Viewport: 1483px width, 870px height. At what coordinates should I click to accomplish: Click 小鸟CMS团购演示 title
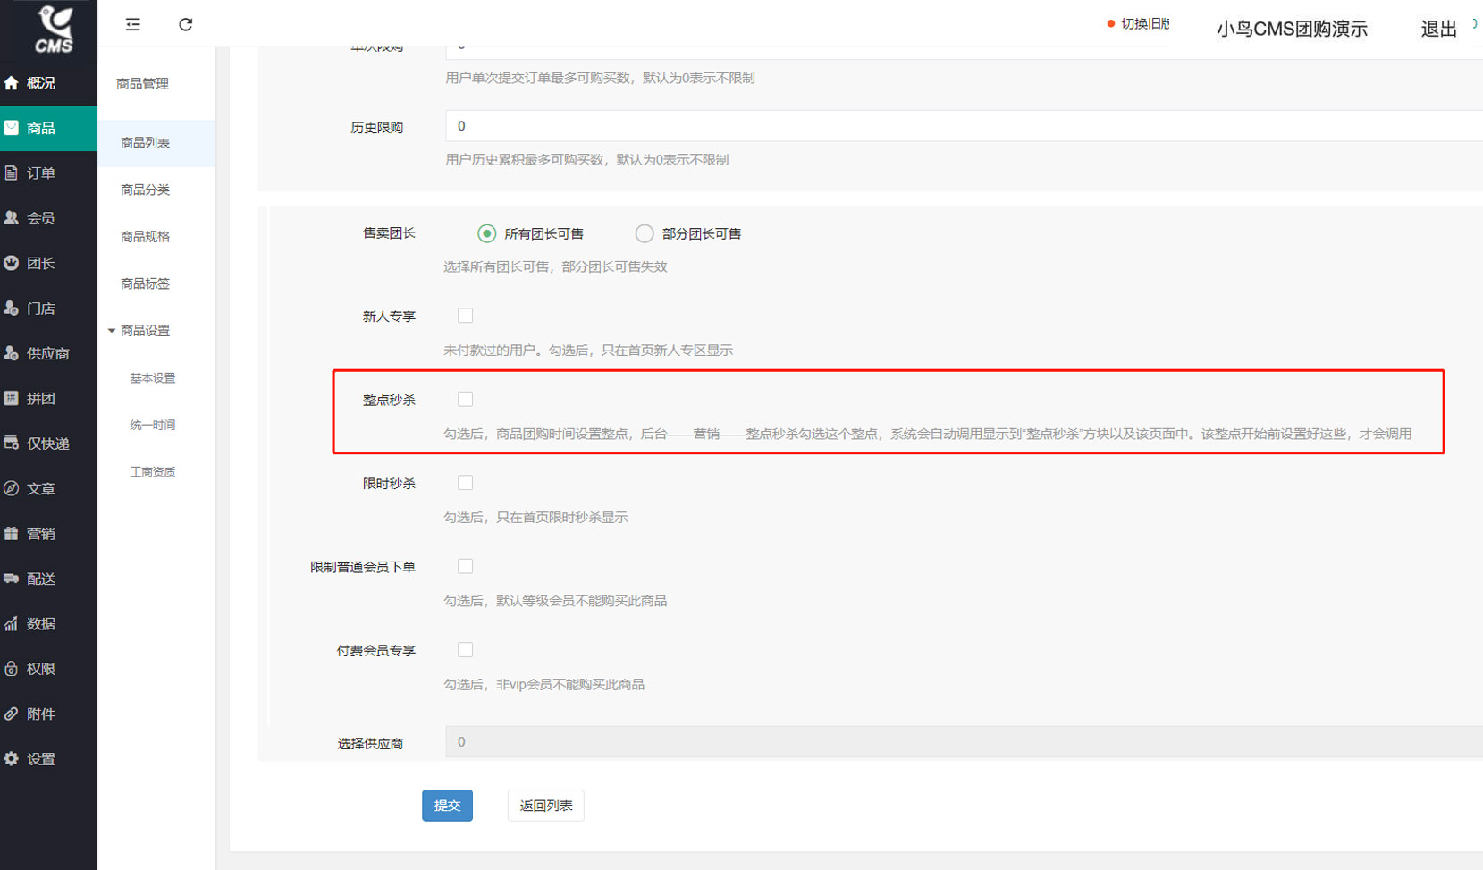1292,29
